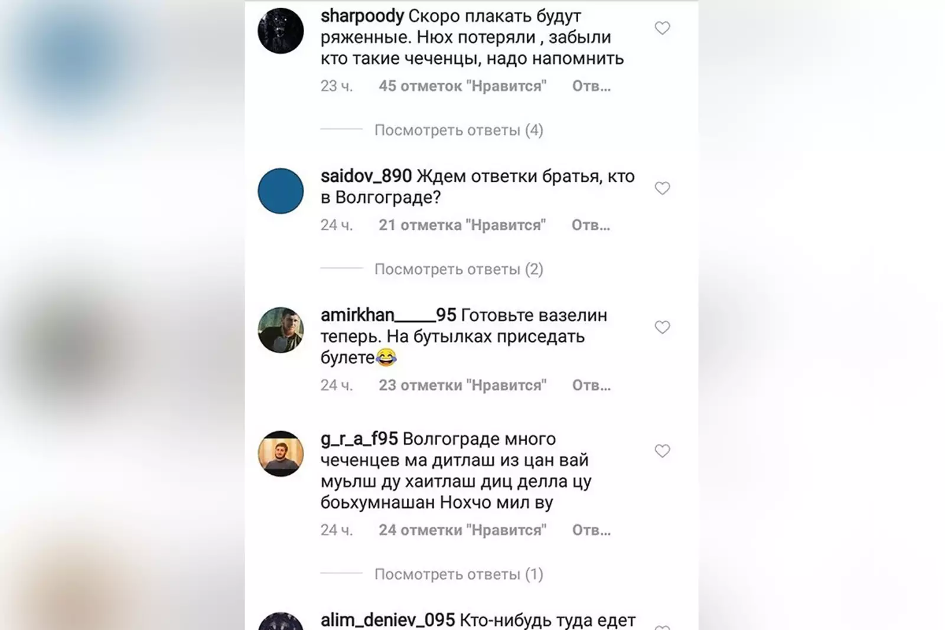Open the sharpoody username link
This screenshot has height=630, width=945.
[362, 16]
